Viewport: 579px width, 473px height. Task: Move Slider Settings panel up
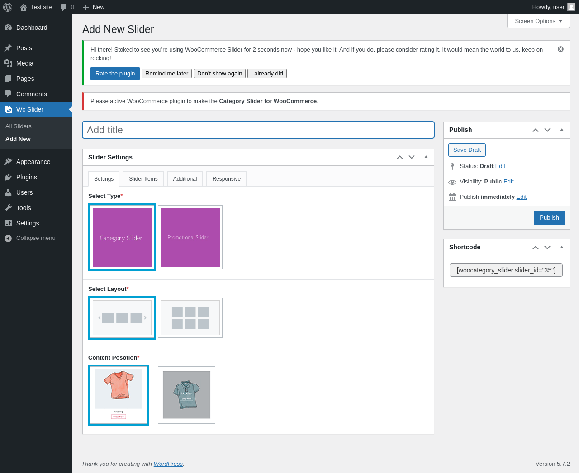click(x=400, y=157)
